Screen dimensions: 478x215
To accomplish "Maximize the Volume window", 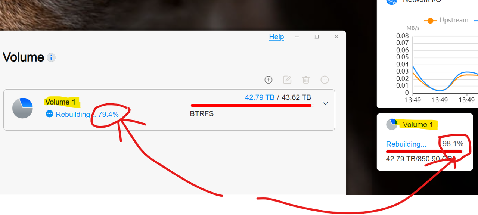I will [x=317, y=37].
